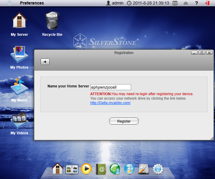Image resolution: width=215 pixels, height=179 pixels.
Task: Click the Home Server name field
Action: [x=110, y=87]
